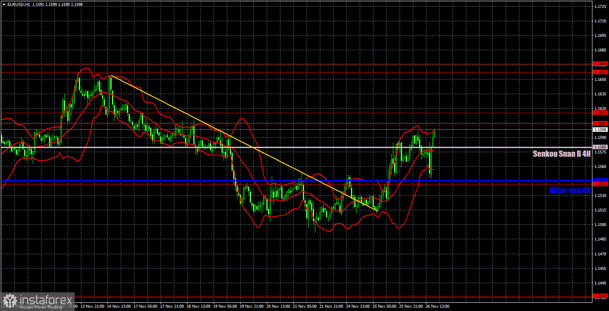The height and width of the screenshot is (311, 609).
Task: Click the red 1.1666 level price tag
Action: (600, 64)
